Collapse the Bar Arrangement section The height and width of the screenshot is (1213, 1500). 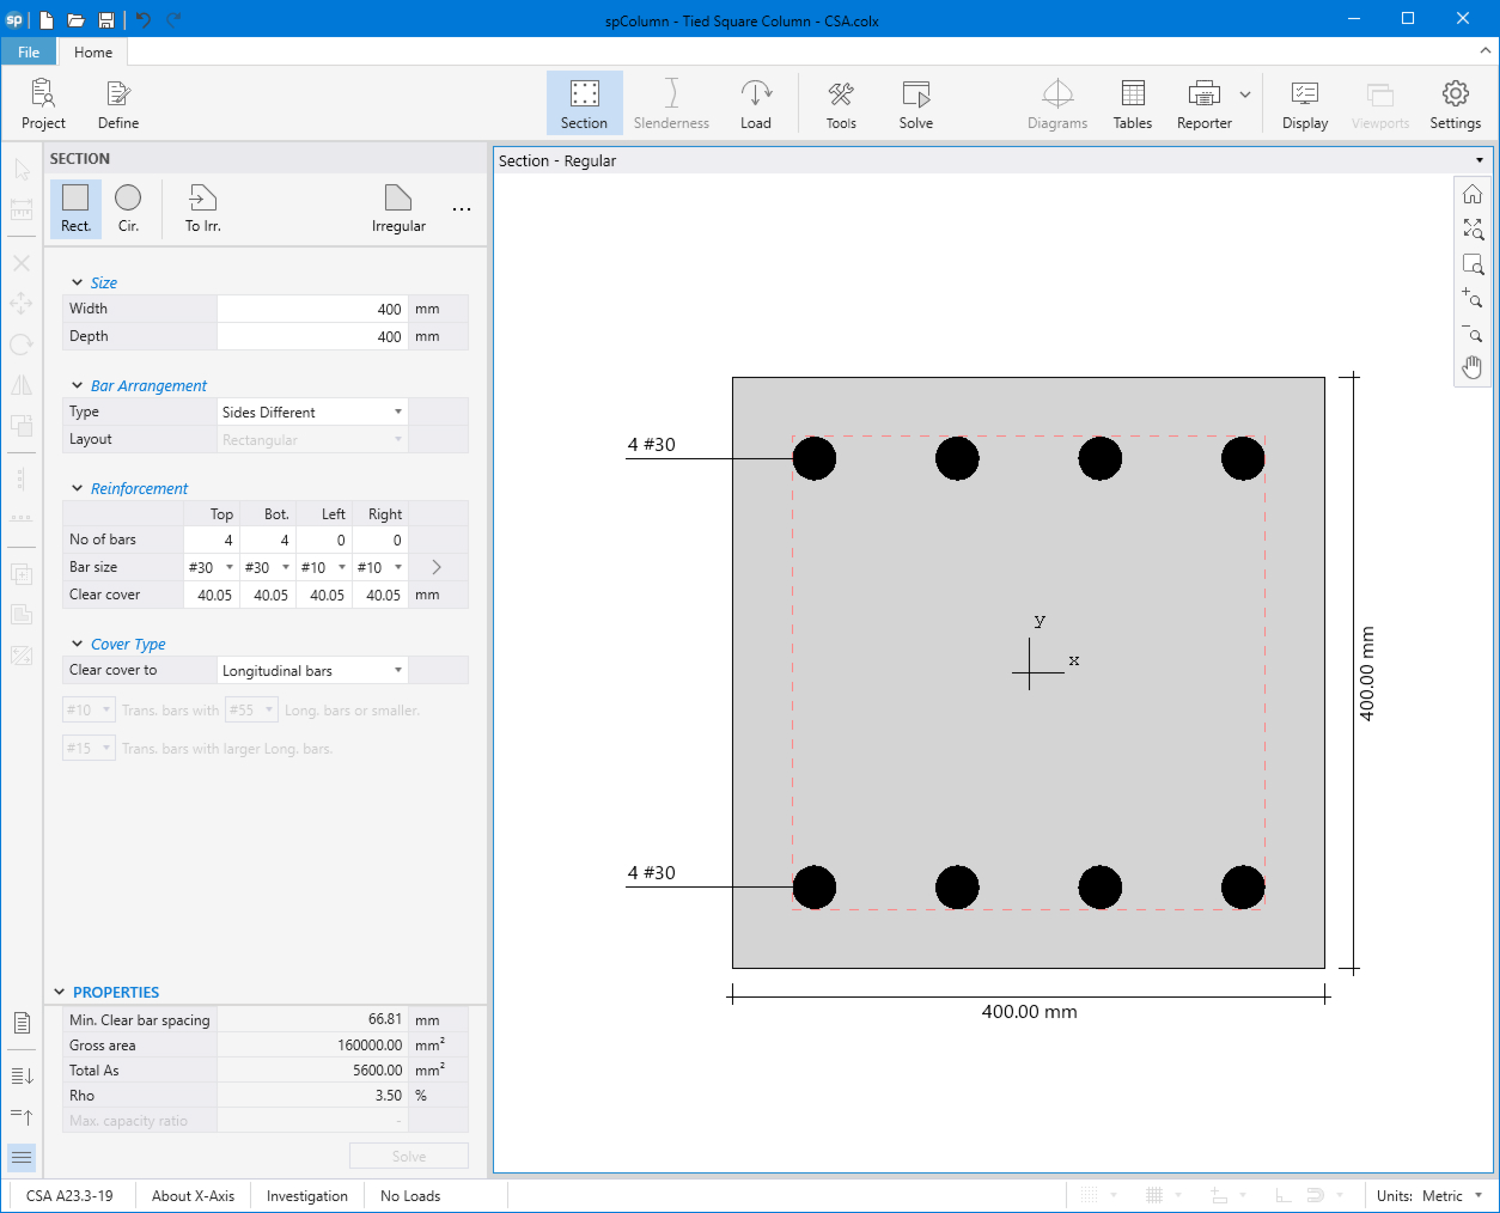pyautogui.click(x=78, y=385)
